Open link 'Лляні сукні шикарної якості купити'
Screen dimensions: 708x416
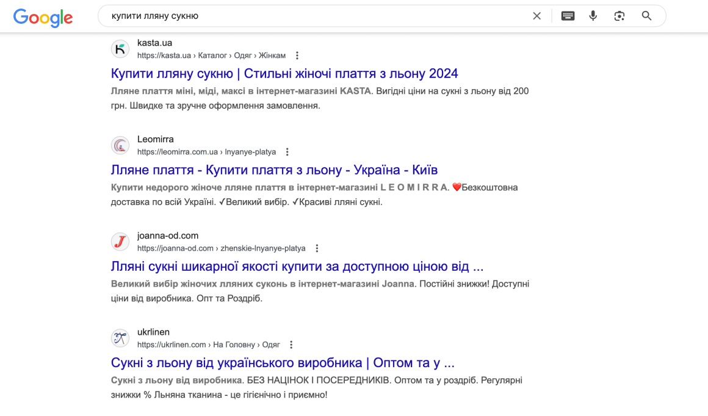(x=297, y=266)
